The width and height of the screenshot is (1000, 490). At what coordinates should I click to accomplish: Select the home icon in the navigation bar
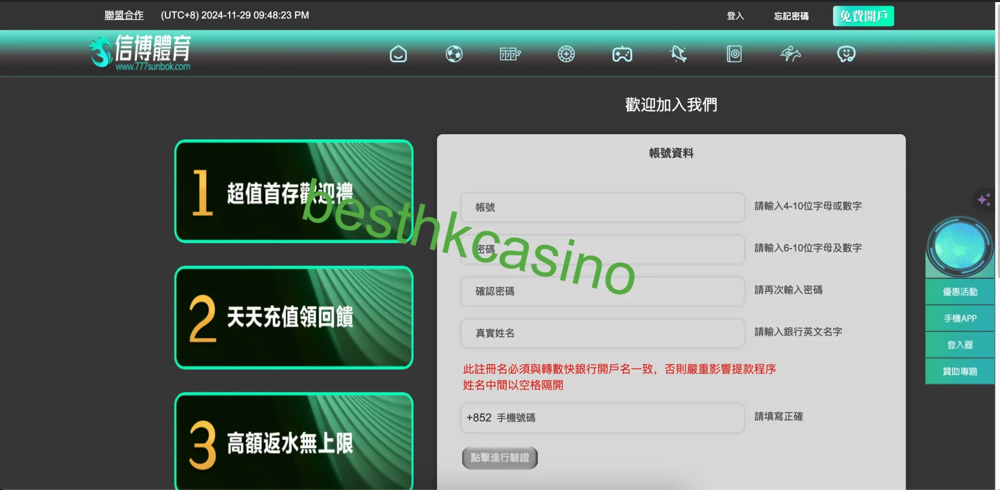coord(398,54)
